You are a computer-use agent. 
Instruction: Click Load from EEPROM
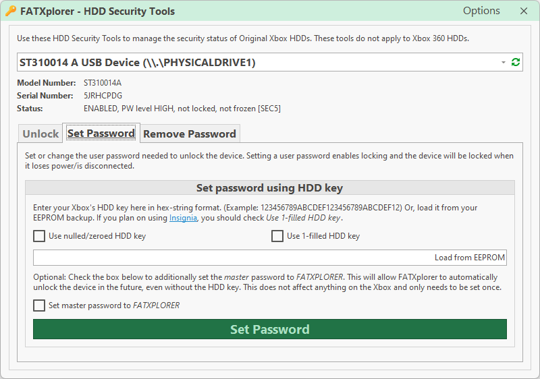tap(469, 258)
